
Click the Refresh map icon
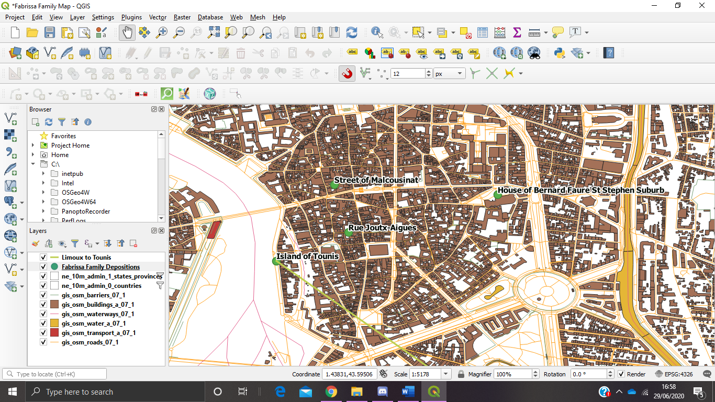pos(352,32)
